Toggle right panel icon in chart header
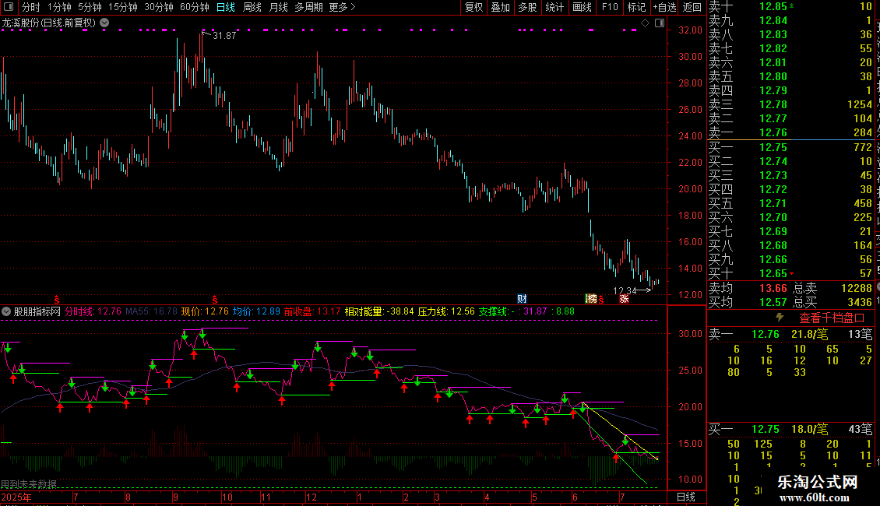The image size is (880, 506). (660, 23)
